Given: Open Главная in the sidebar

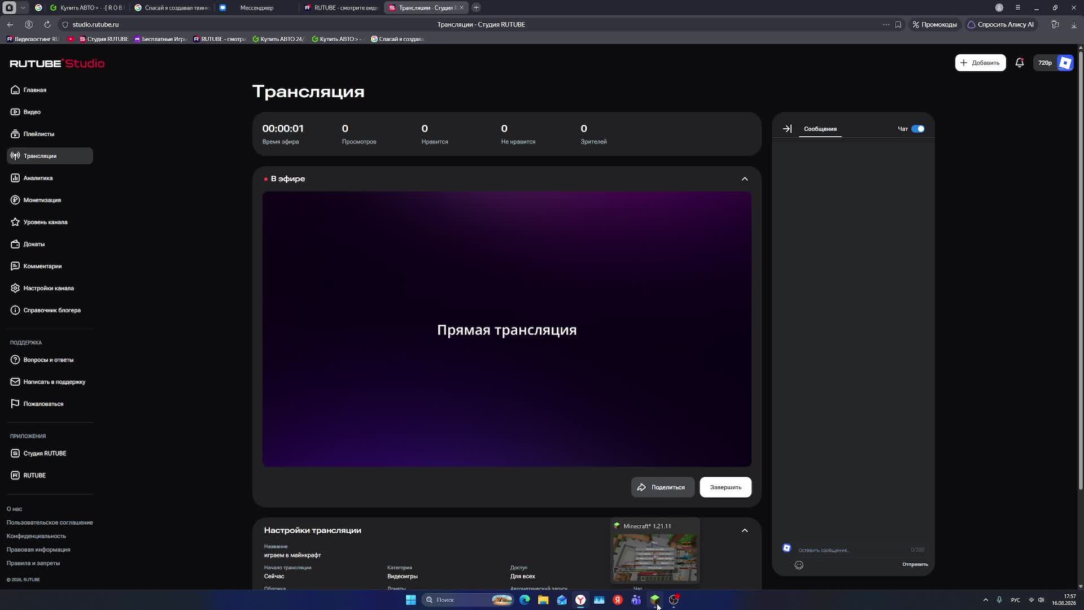Looking at the screenshot, I should click(x=50, y=90).
